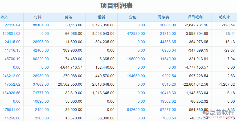Open the subcontract value 642650.00
This screenshot has width=237, height=121.
pos(136,110)
